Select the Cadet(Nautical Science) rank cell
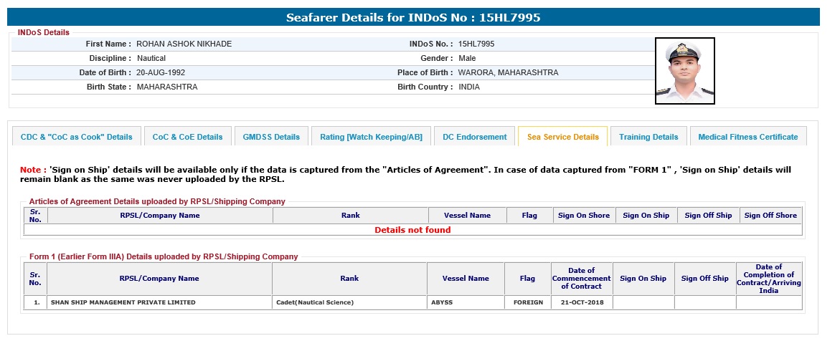The height and width of the screenshot is (351, 840). [315, 302]
